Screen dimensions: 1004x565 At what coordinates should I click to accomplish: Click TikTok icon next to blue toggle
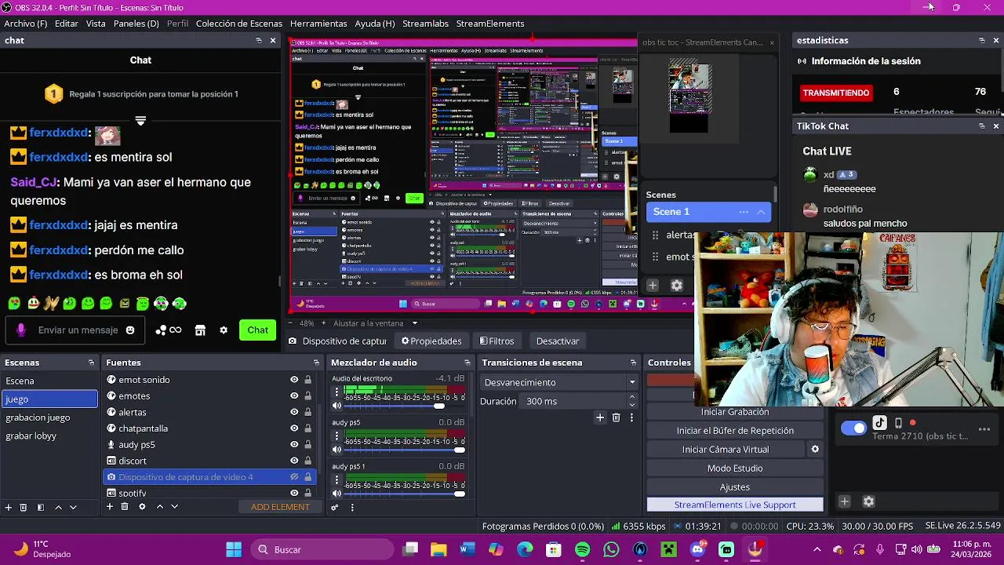[x=880, y=423]
